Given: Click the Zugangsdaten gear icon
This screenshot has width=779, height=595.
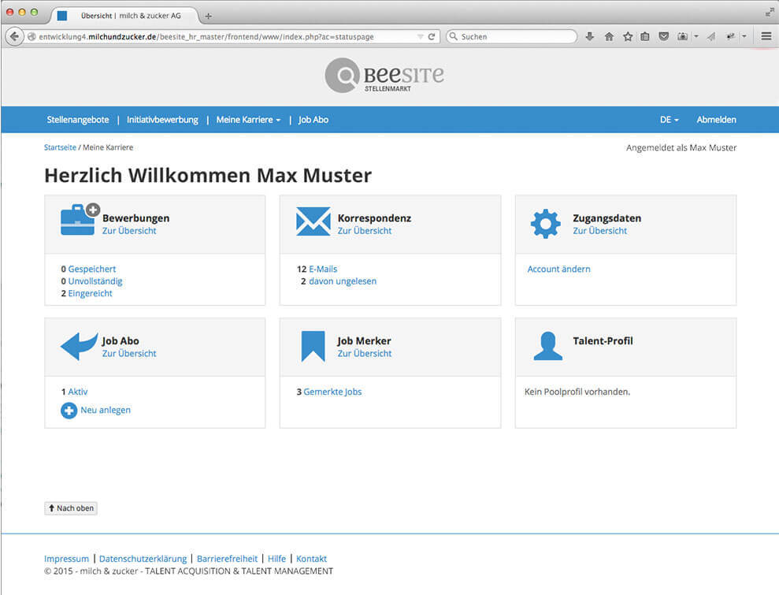Looking at the screenshot, I should pyautogui.click(x=545, y=223).
